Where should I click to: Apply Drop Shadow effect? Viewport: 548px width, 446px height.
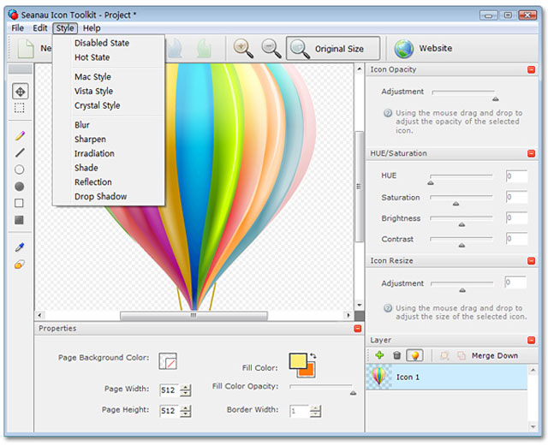101,196
